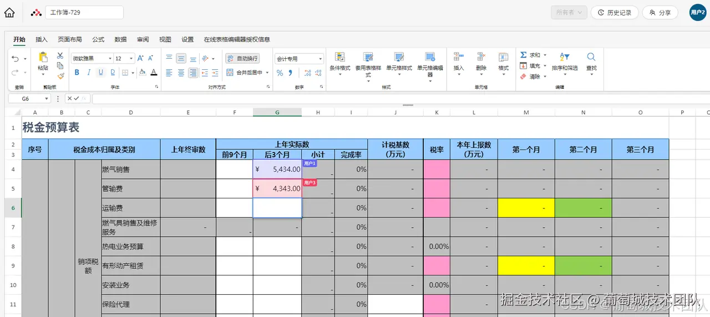
Task: Apply comma style number format
Action: [x=290, y=73]
